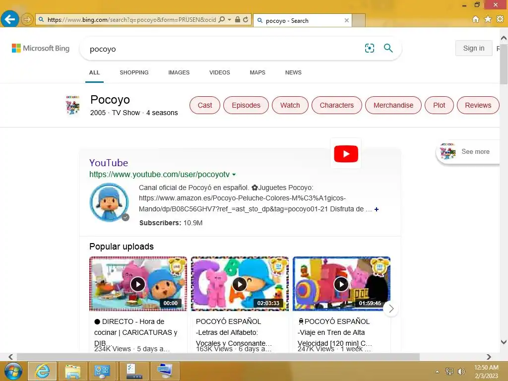The height and width of the screenshot is (381, 508).
Task: Switch to the NEWS tab
Action: point(293,72)
